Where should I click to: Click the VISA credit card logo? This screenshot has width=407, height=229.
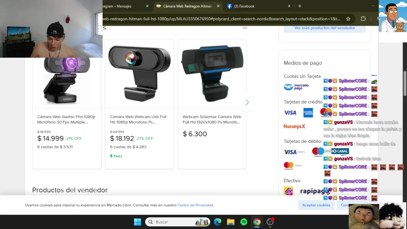click(290, 113)
